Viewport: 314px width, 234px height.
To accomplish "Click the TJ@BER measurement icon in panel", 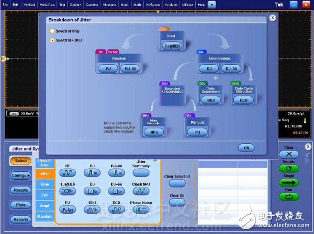I will (68, 192).
